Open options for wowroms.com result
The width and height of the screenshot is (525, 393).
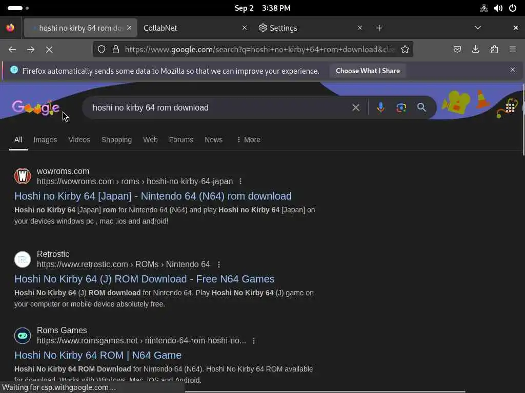[x=240, y=181]
